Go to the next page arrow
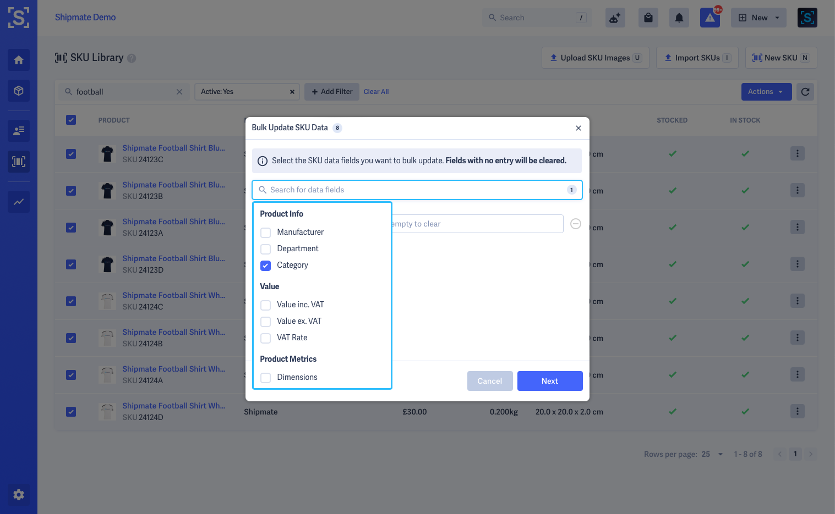 (810, 454)
